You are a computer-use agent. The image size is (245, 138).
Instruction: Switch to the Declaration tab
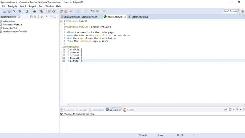97,110
